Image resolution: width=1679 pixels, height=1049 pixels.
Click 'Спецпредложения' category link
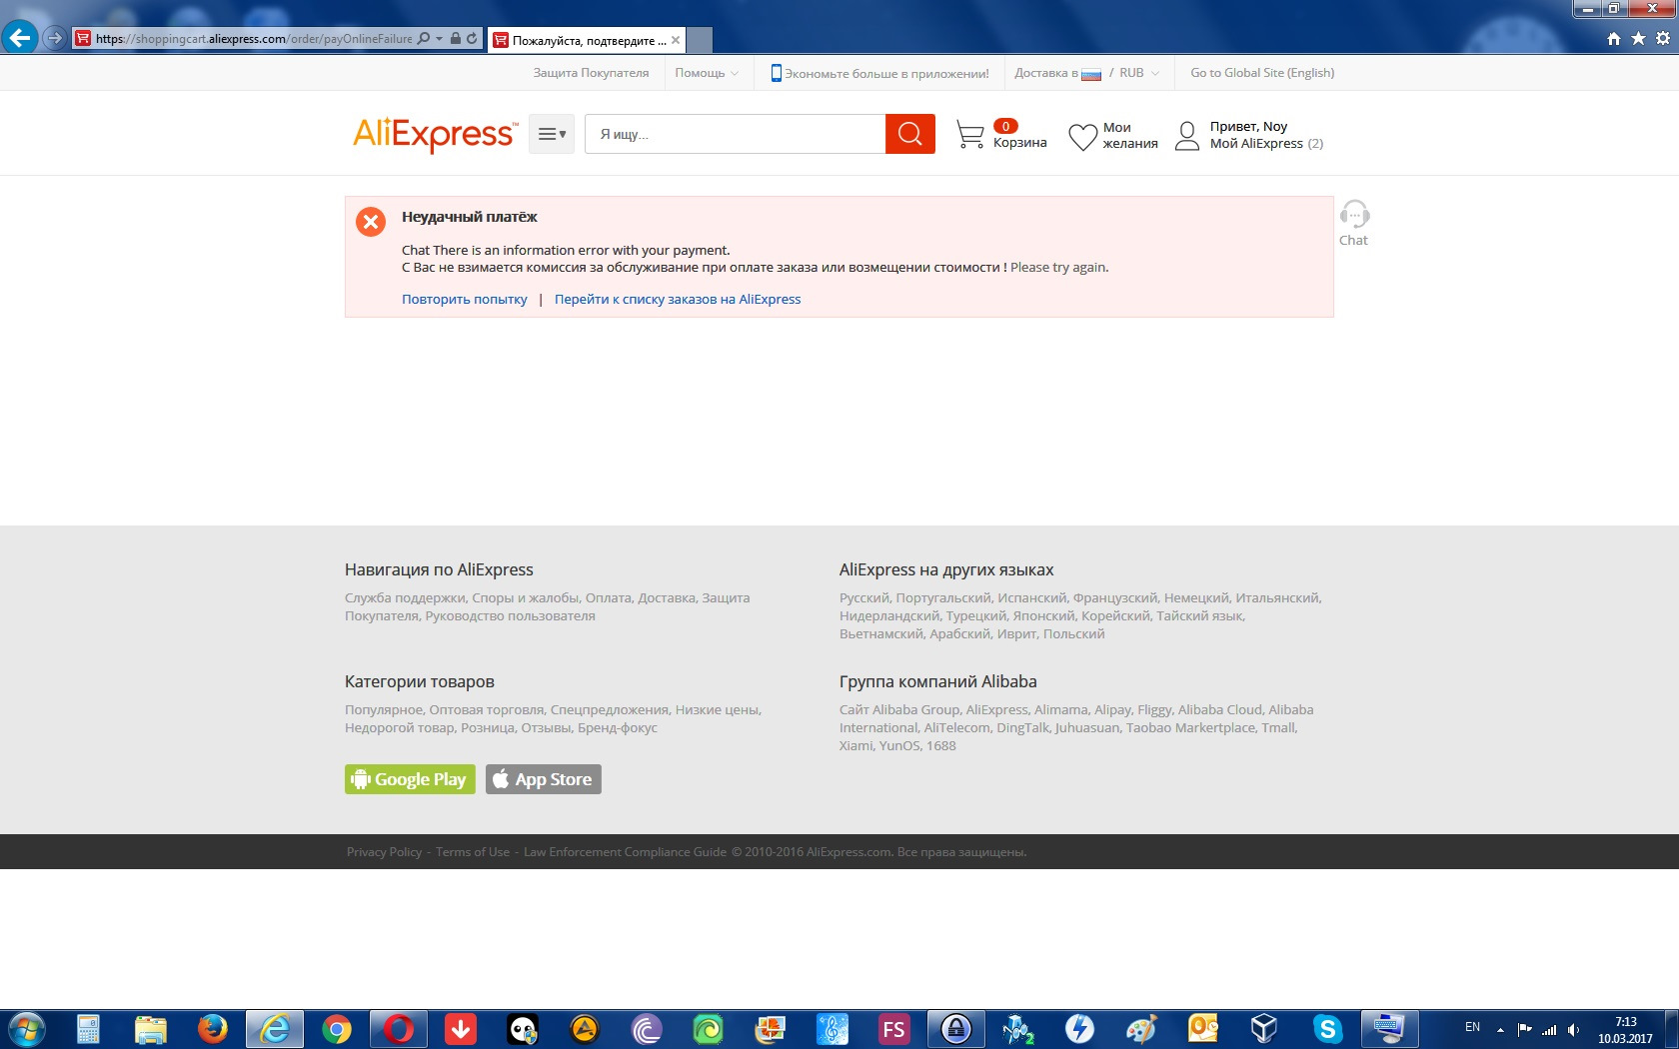[x=609, y=710]
